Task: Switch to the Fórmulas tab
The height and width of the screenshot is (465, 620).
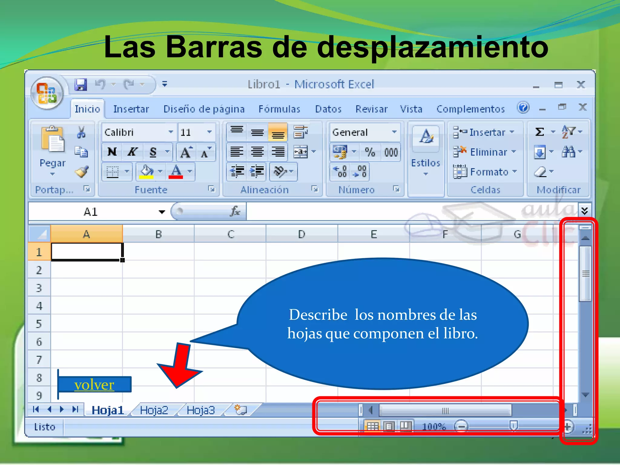Action: [279, 109]
